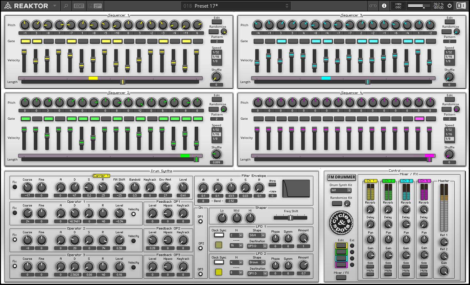Select the yellow Edit channel button

tap(341, 245)
